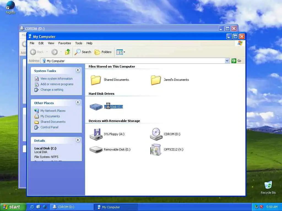Collapse the Details panel

(78, 140)
